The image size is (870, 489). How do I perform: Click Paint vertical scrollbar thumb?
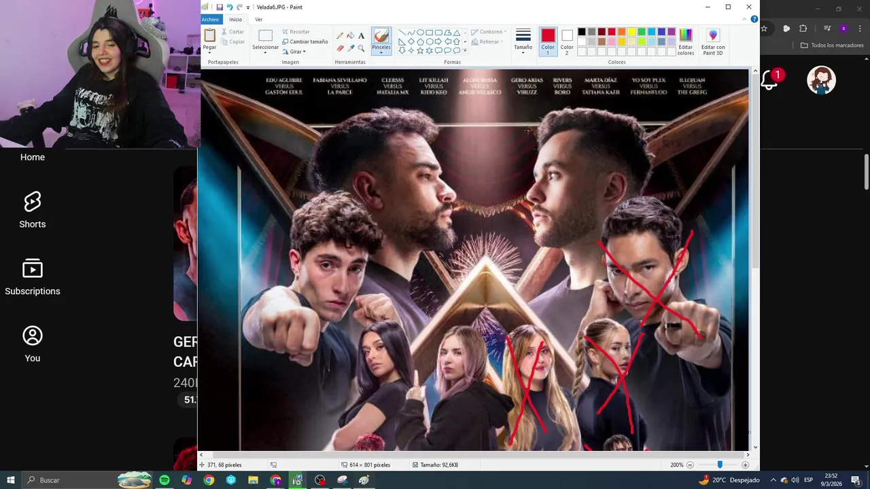pyautogui.click(x=756, y=171)
